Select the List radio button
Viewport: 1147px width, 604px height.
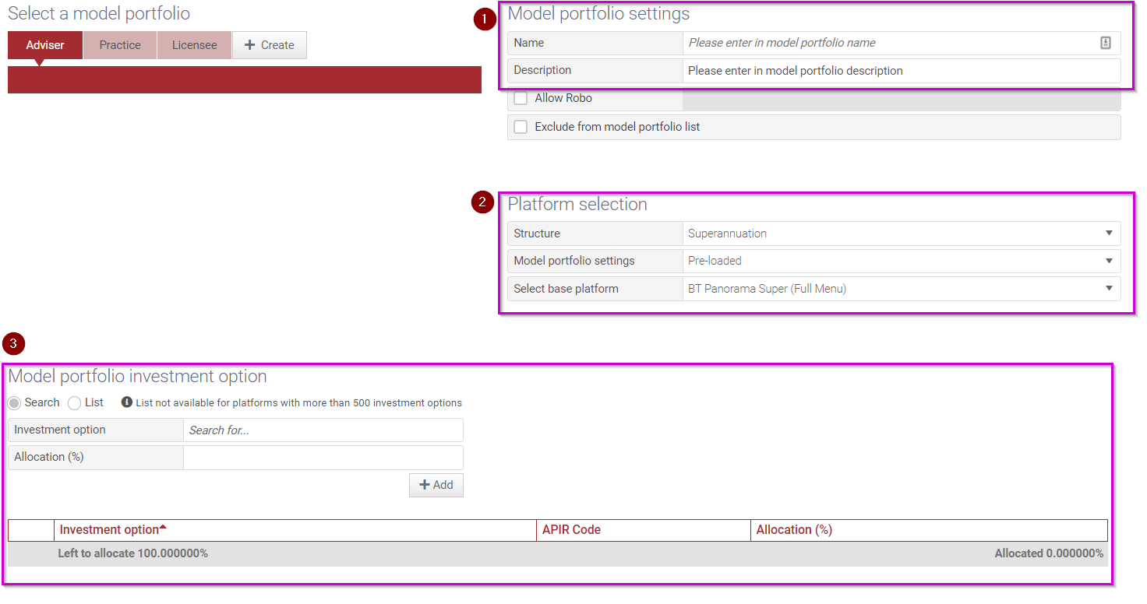(x=74, y=403)
